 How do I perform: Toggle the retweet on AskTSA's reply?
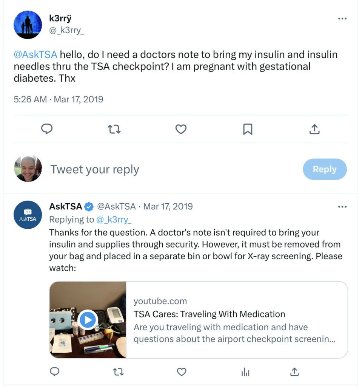pyautogui.click(x=117, y=372)
